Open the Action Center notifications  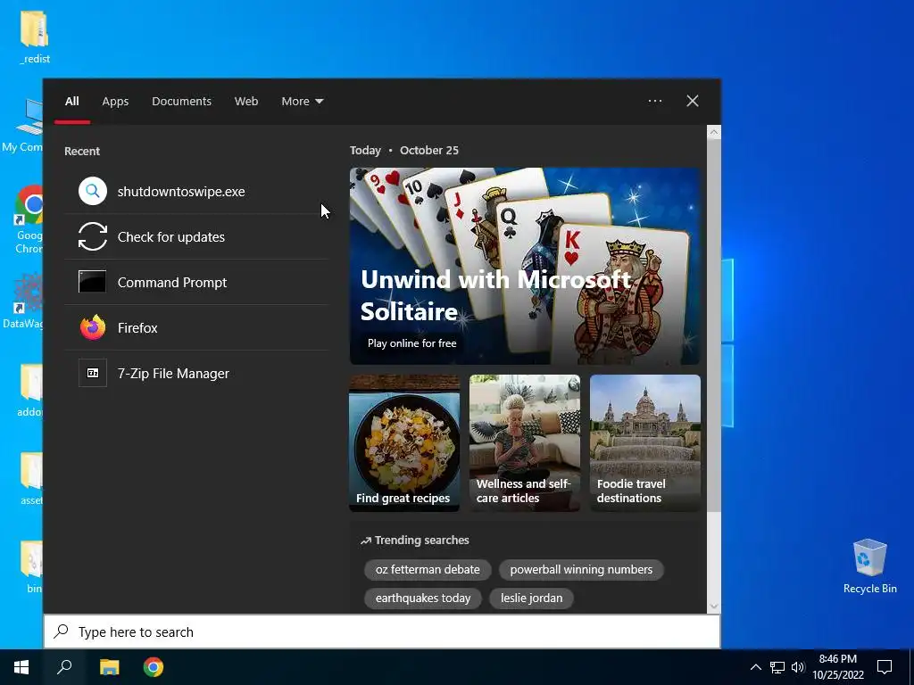click(885, 667)
